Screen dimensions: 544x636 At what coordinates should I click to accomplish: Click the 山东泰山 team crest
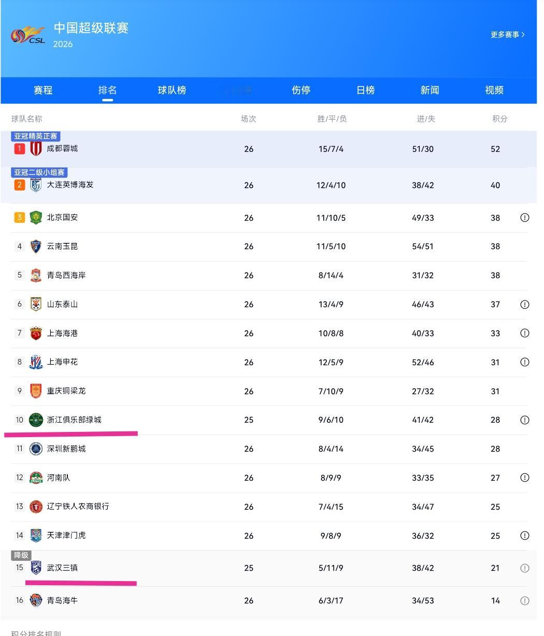(x=36, y=305)
